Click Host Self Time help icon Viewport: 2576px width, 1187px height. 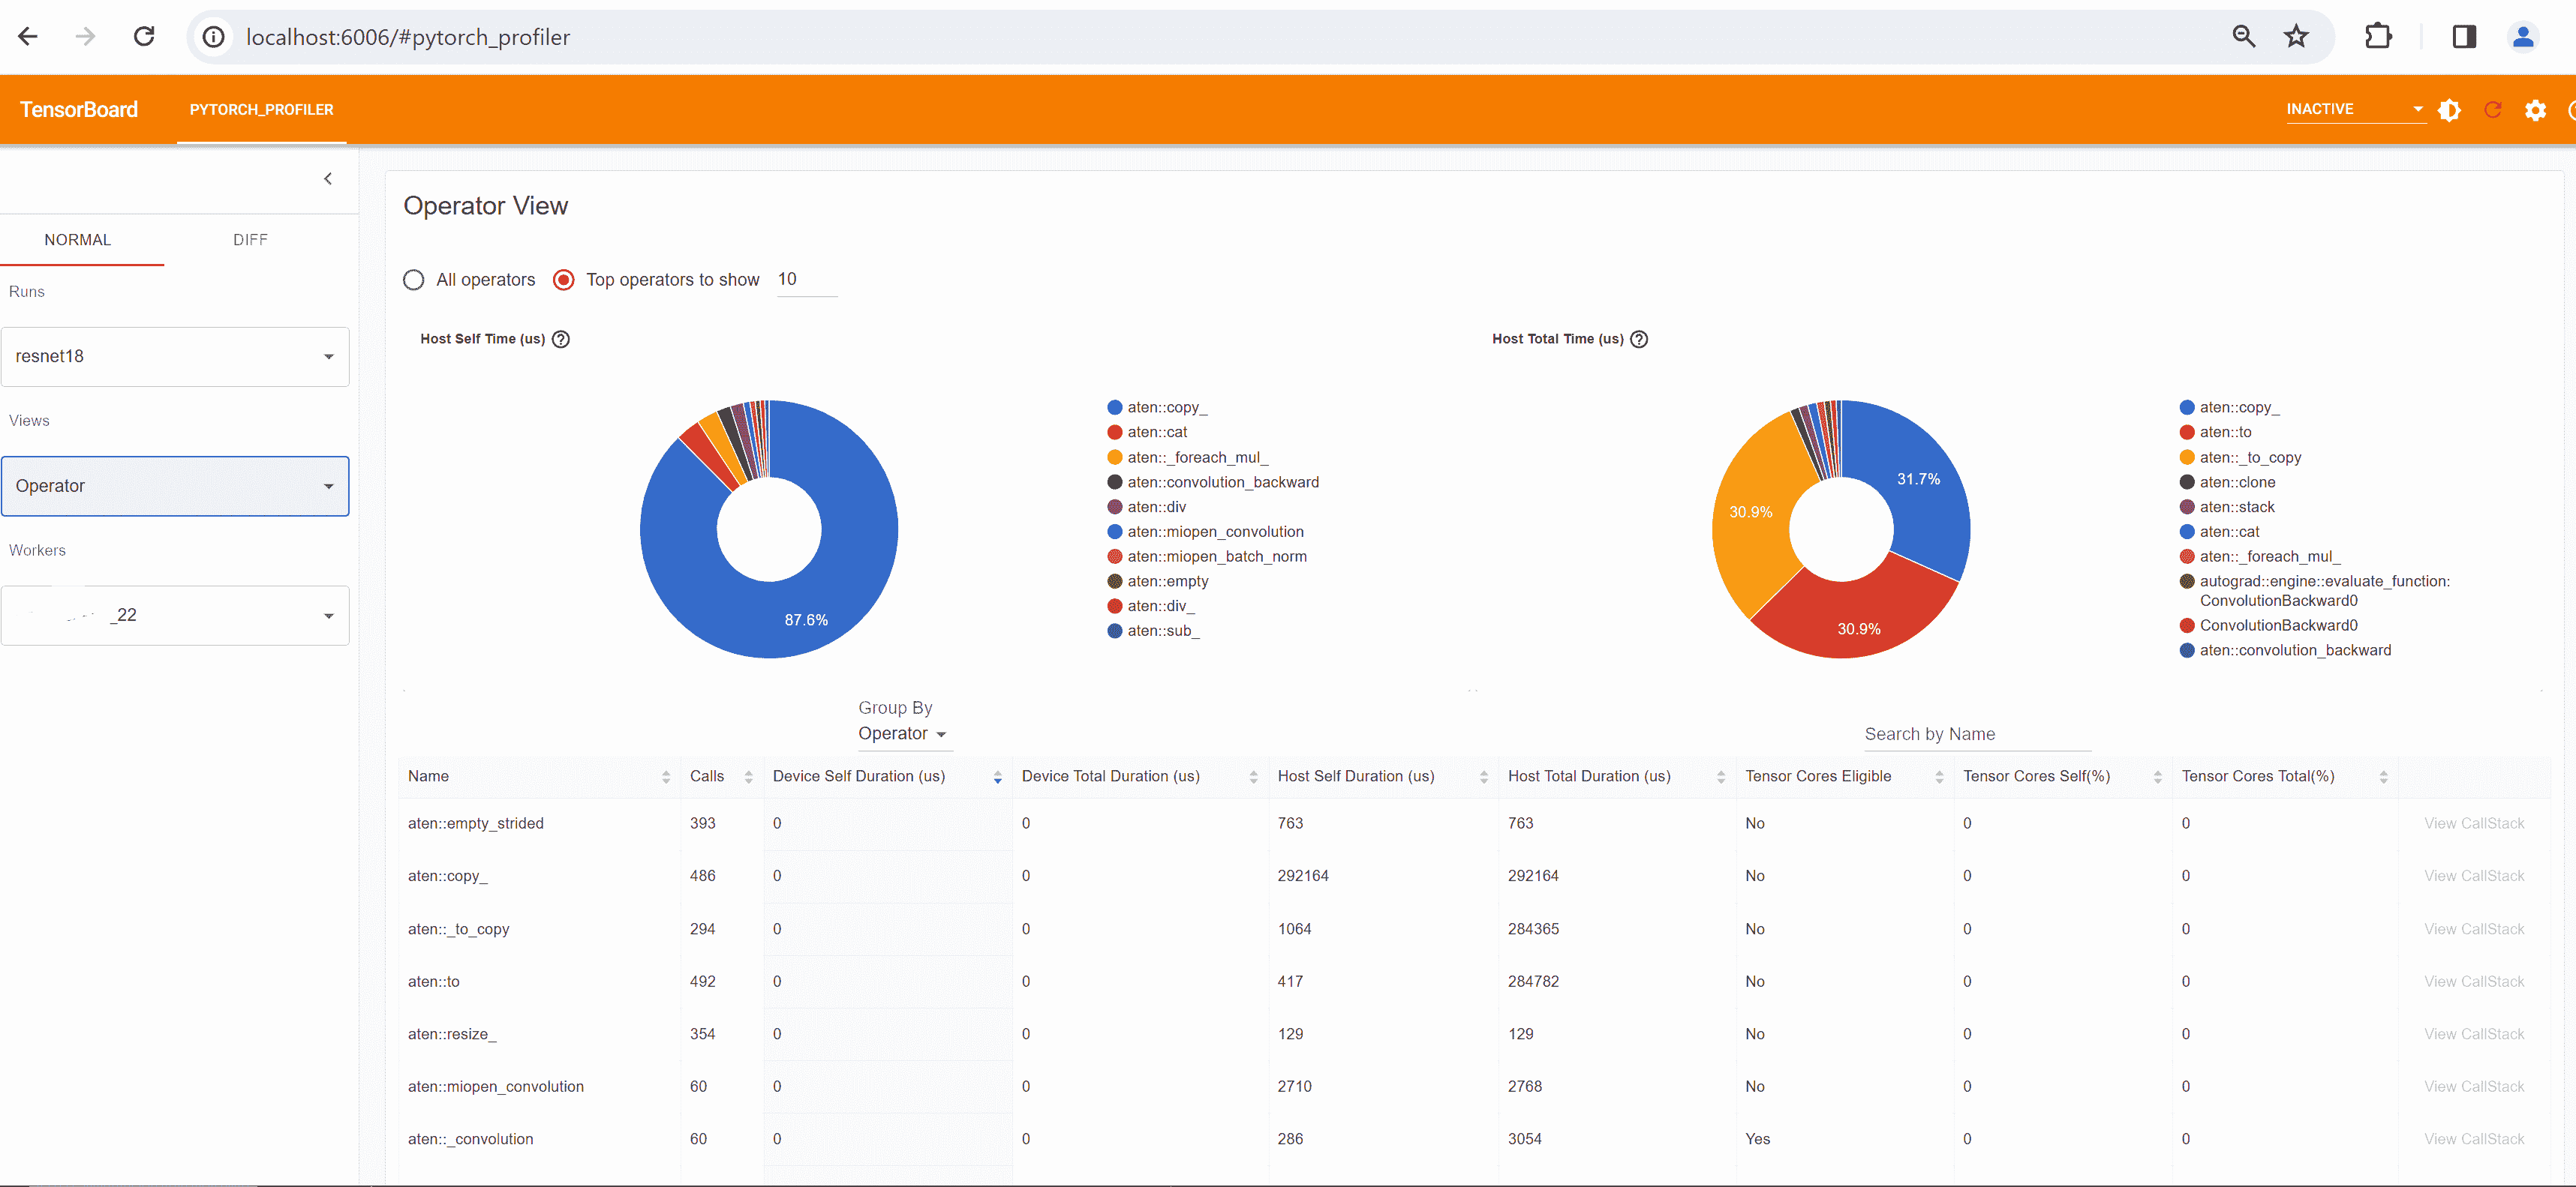(561, 339)
